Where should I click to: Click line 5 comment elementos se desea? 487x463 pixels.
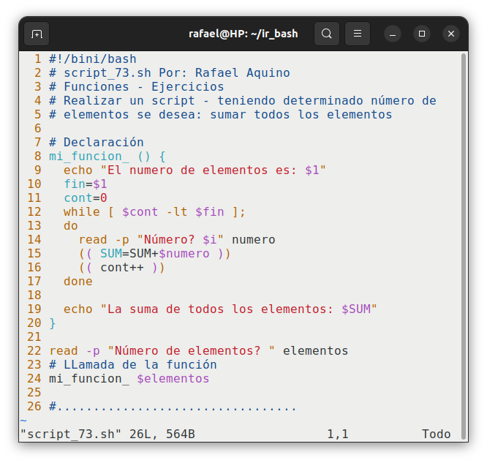221,115
